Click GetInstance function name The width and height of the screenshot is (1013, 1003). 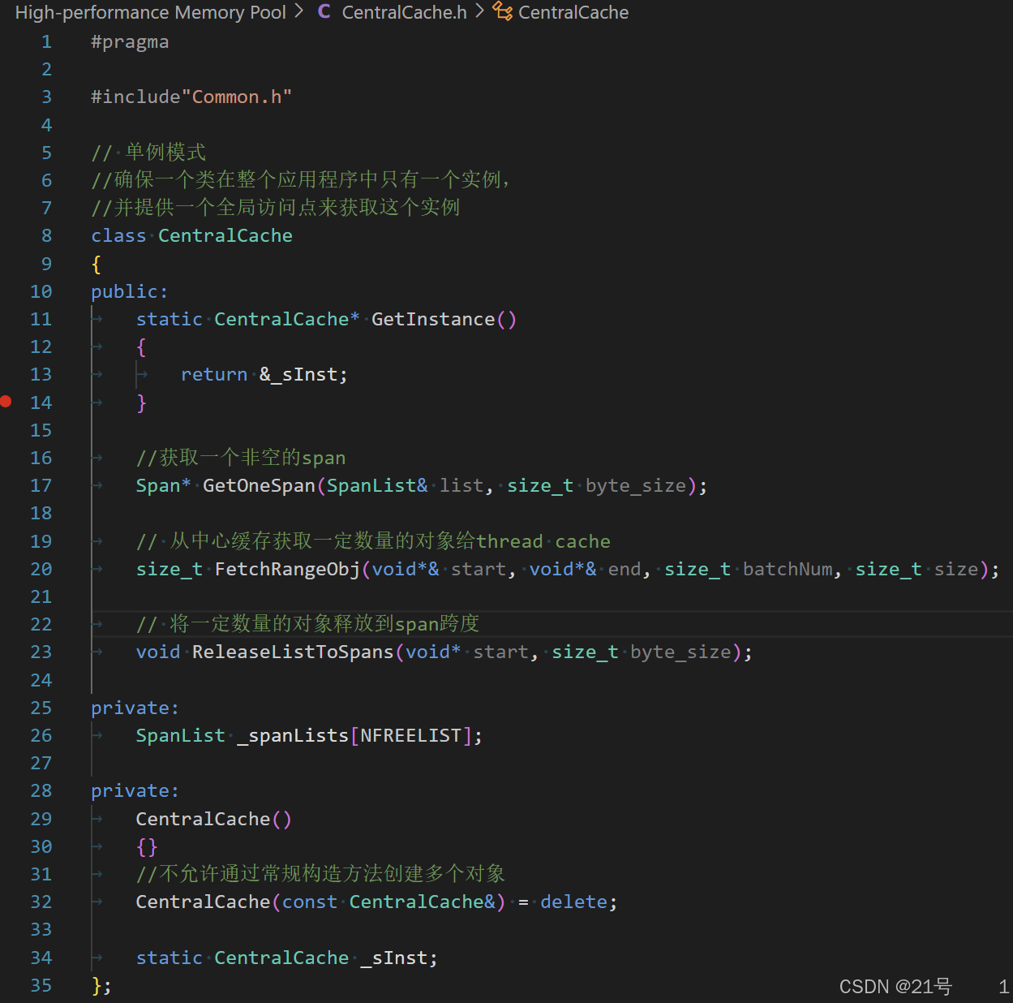[433, 319]
